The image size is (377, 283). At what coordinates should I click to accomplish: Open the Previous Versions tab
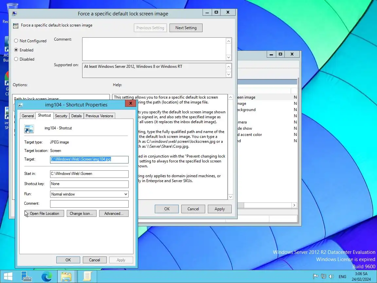pyautogui.click(x=99, y=116)
